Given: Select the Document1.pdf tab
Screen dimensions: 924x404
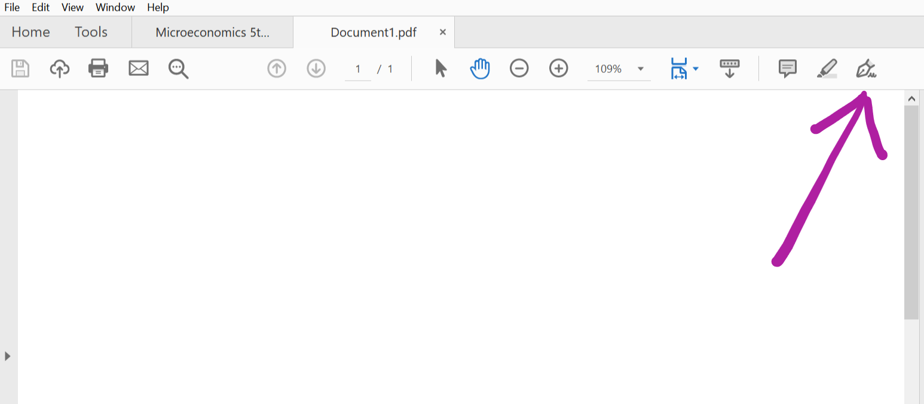Looking at the screenshot, I should pyautogui.click(x=374, y=32).
